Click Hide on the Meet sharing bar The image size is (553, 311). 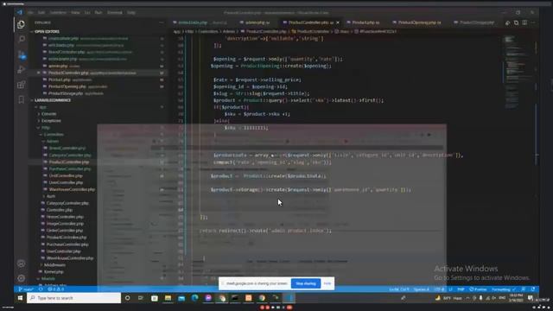[327, 283]
